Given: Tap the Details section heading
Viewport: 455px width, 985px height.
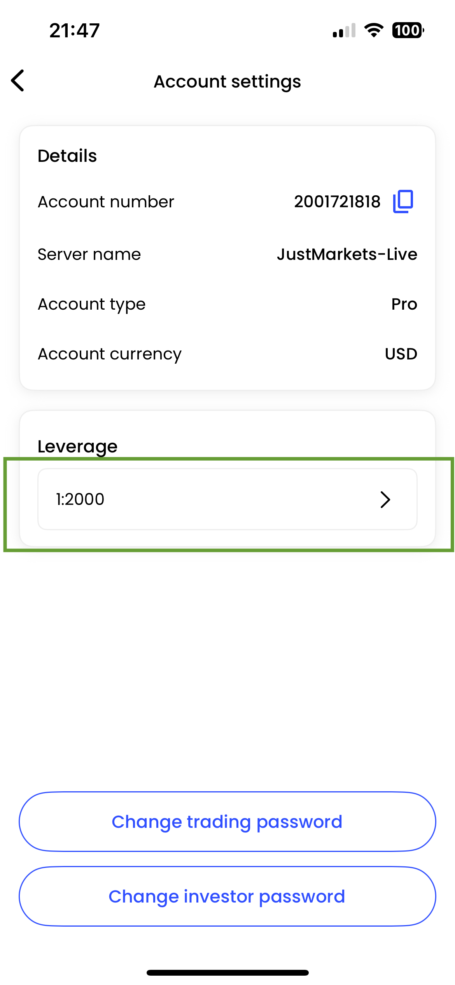Looking at the screenshot, I should 67,156.
